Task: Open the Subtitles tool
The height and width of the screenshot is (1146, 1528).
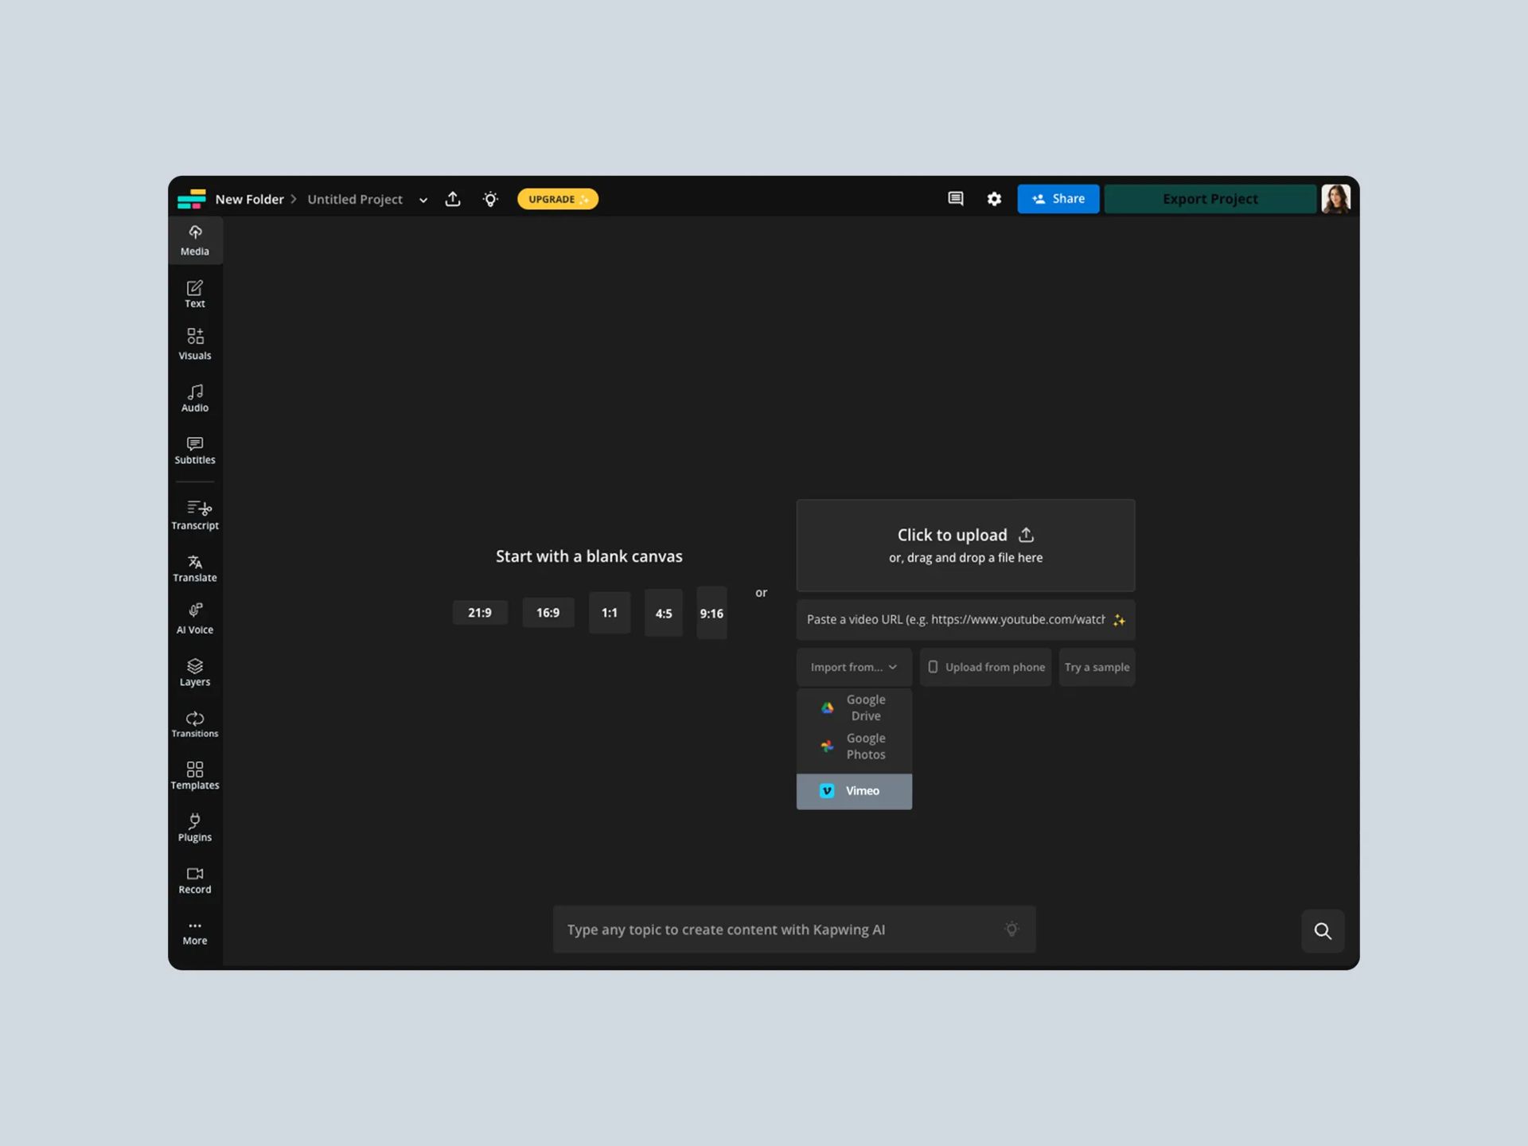Action: click(x=195, y=450)
